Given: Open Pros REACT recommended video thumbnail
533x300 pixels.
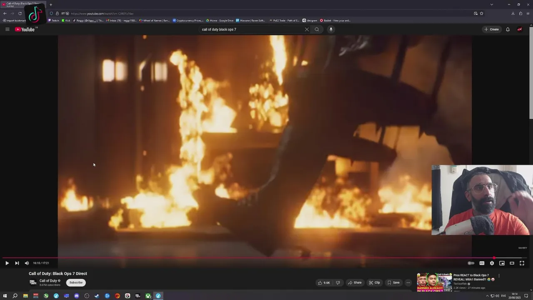Looking at the screenshot, I should click(x=434, y=282).
